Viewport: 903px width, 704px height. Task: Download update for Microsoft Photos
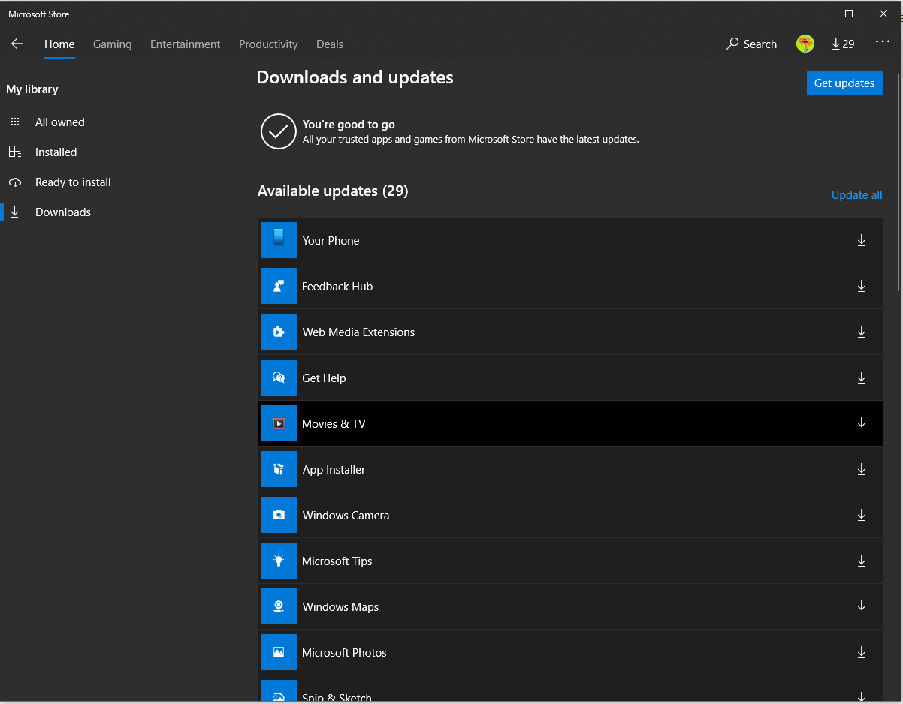click(x=862, y=652)
